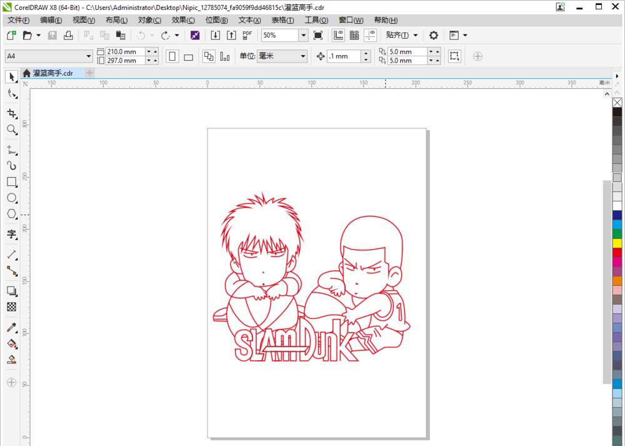625x446 pixels.
Task: Click the quick customize toolbox plus button
Action: (x=11, y=382)
